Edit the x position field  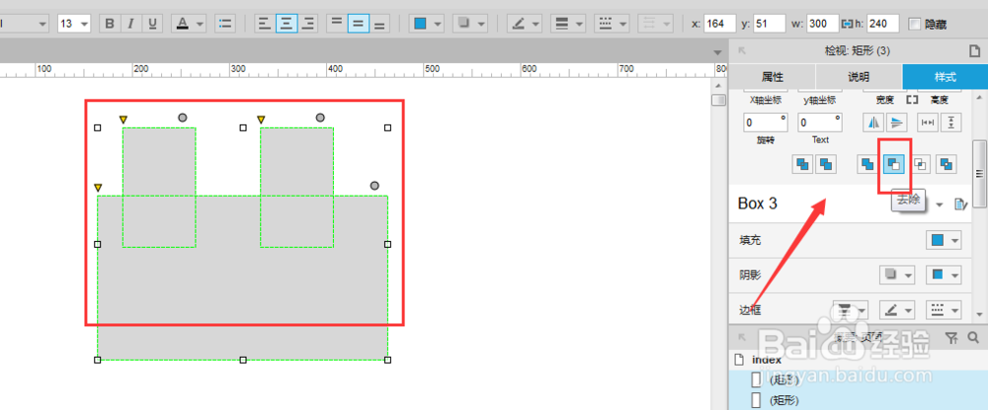(x=720, y=24)
